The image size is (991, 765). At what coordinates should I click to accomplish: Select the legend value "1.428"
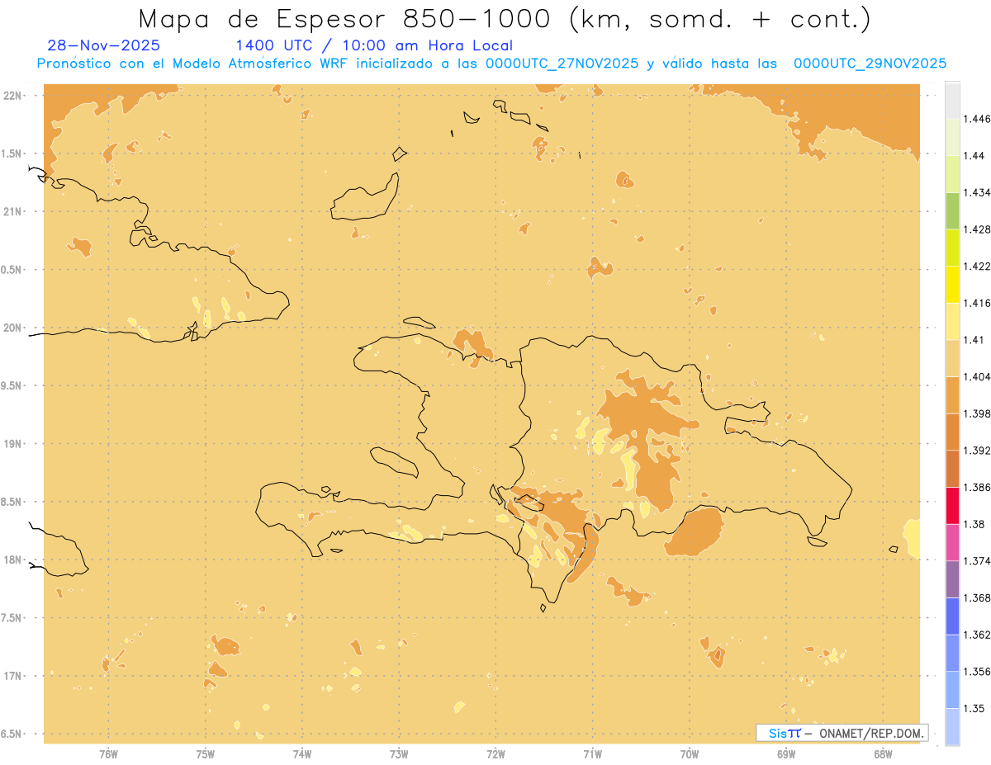point(977,229)
